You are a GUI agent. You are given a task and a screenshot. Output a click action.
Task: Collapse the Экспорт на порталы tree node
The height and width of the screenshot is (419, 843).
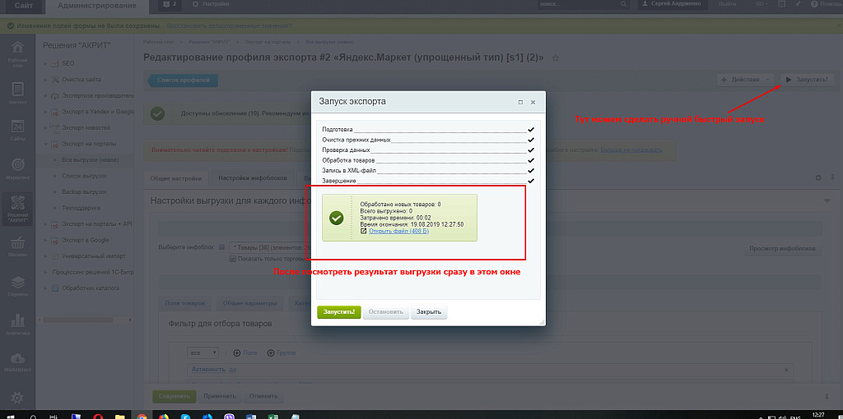click(x=46, y=144)
